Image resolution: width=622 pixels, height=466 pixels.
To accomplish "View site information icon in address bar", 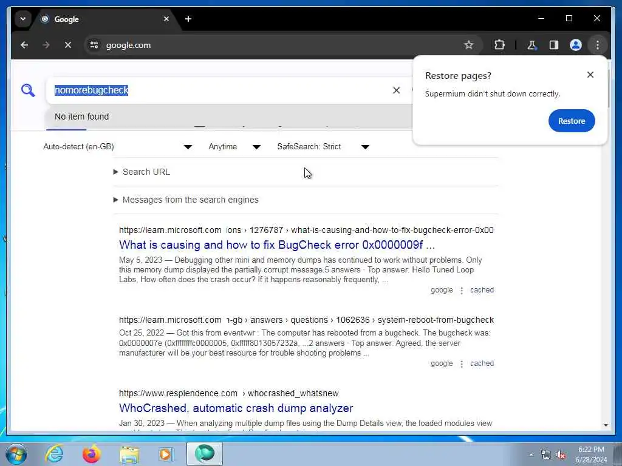I will 94,45.
